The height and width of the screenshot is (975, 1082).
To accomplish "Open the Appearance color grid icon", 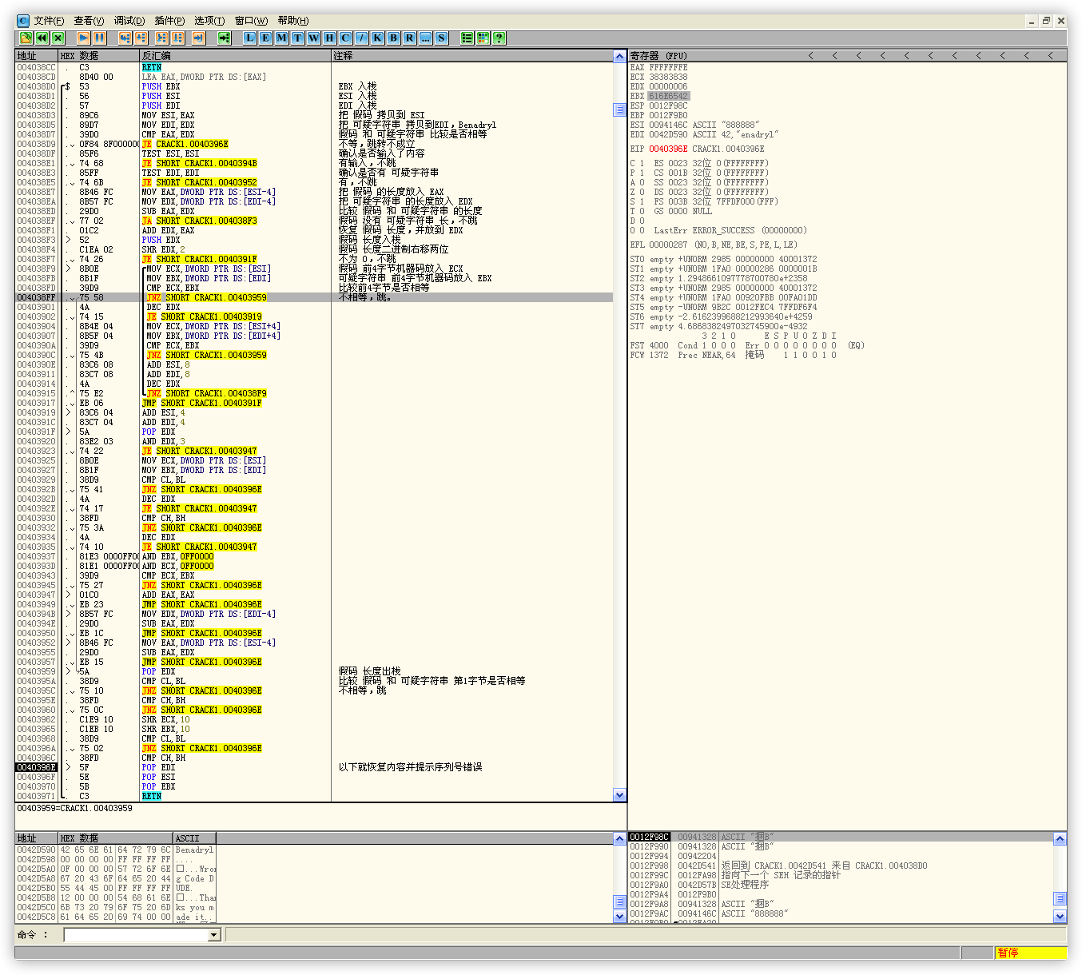I will pyautogui.click(x=483, y=38).
